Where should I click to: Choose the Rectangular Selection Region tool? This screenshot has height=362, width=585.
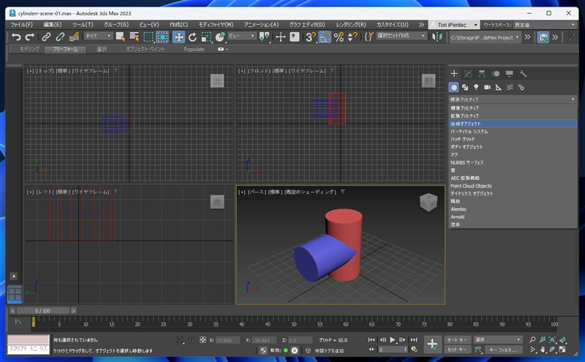click(x=148, y=37)
